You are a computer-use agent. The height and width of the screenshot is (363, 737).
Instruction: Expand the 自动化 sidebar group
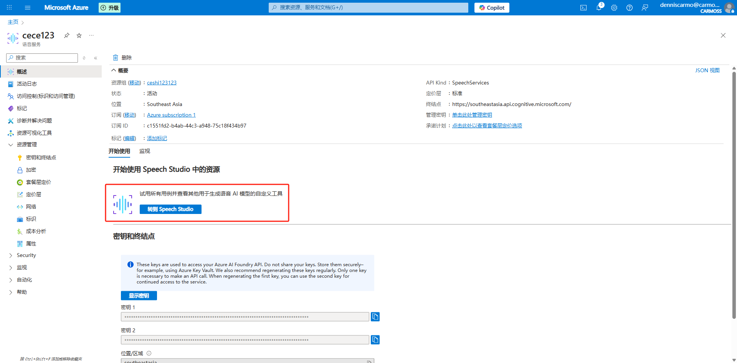pos(11,280)
